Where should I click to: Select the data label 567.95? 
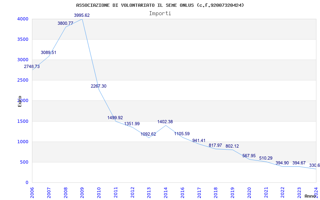[x=249, y=156]
